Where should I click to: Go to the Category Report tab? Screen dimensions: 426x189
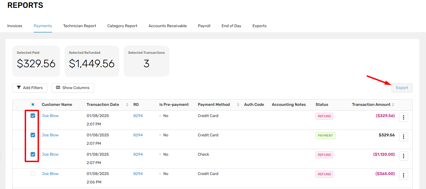[x=122, y=26]
